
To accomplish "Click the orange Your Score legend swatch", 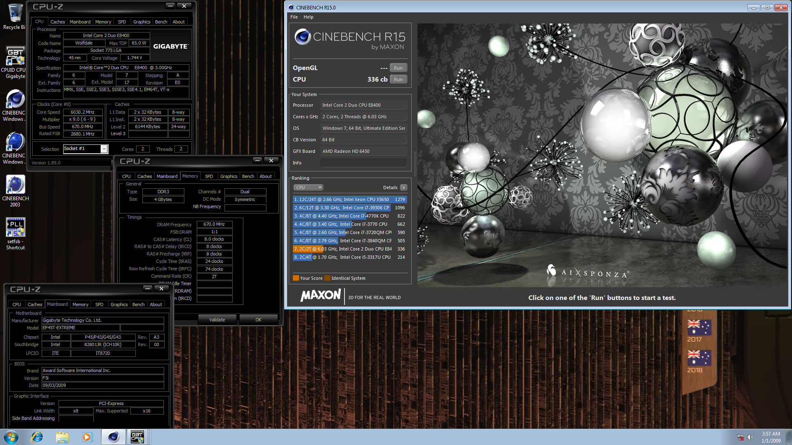I will pos(296,278).
